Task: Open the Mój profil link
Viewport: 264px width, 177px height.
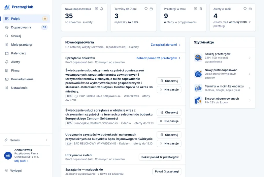Action: click(x=21, y=161)
